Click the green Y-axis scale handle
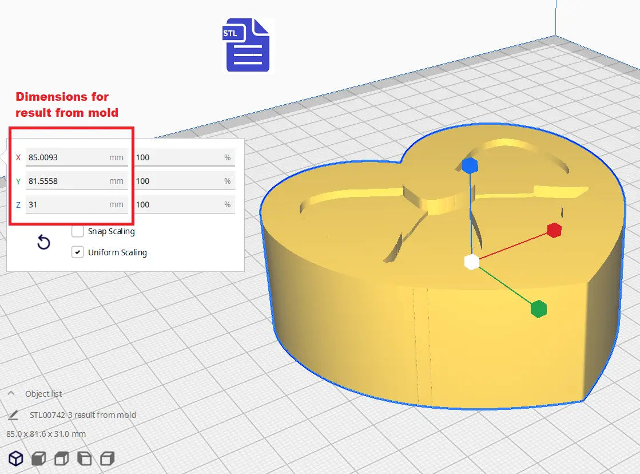640x474 pixels. [x=538, y=309]
